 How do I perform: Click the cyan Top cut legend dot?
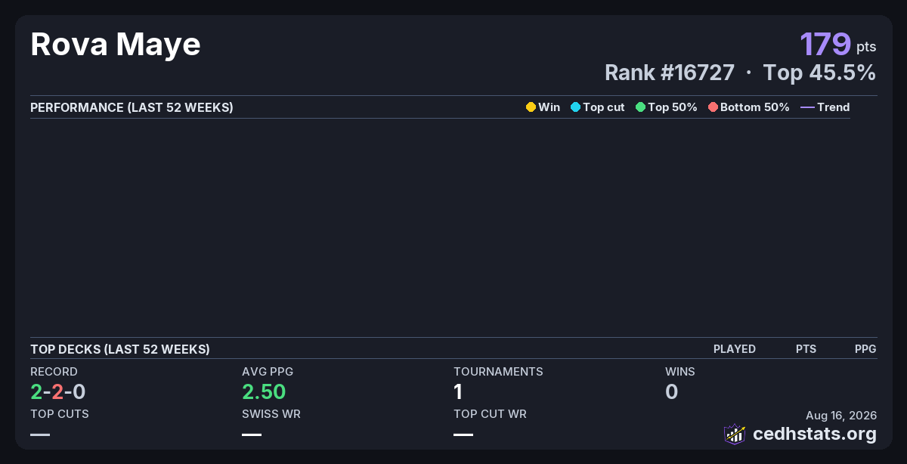[575, 107]
